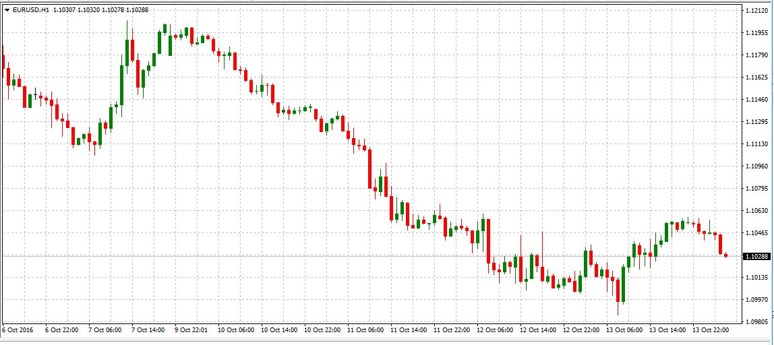Click the high value 1.10320 in header
This screenshot has height=345, width=774.
pos(88,10)
